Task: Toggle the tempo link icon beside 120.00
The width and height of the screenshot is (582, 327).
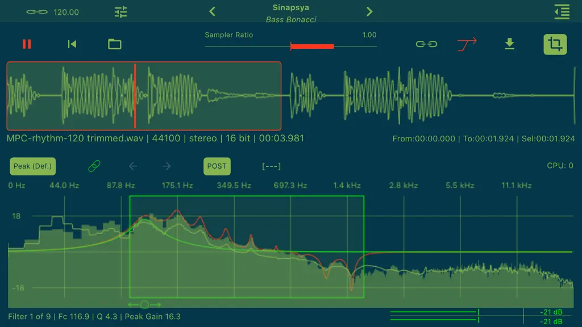Action: [37, 12]
